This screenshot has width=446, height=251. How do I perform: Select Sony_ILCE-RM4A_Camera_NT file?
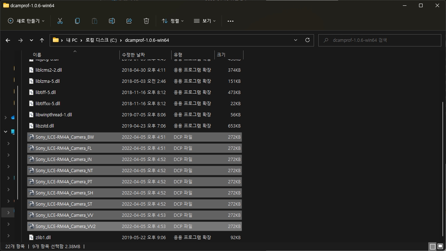(135, 170)
